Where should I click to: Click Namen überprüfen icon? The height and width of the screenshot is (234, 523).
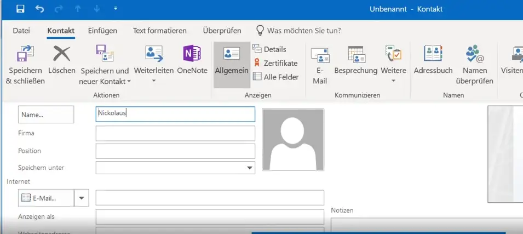click(474, 54)
